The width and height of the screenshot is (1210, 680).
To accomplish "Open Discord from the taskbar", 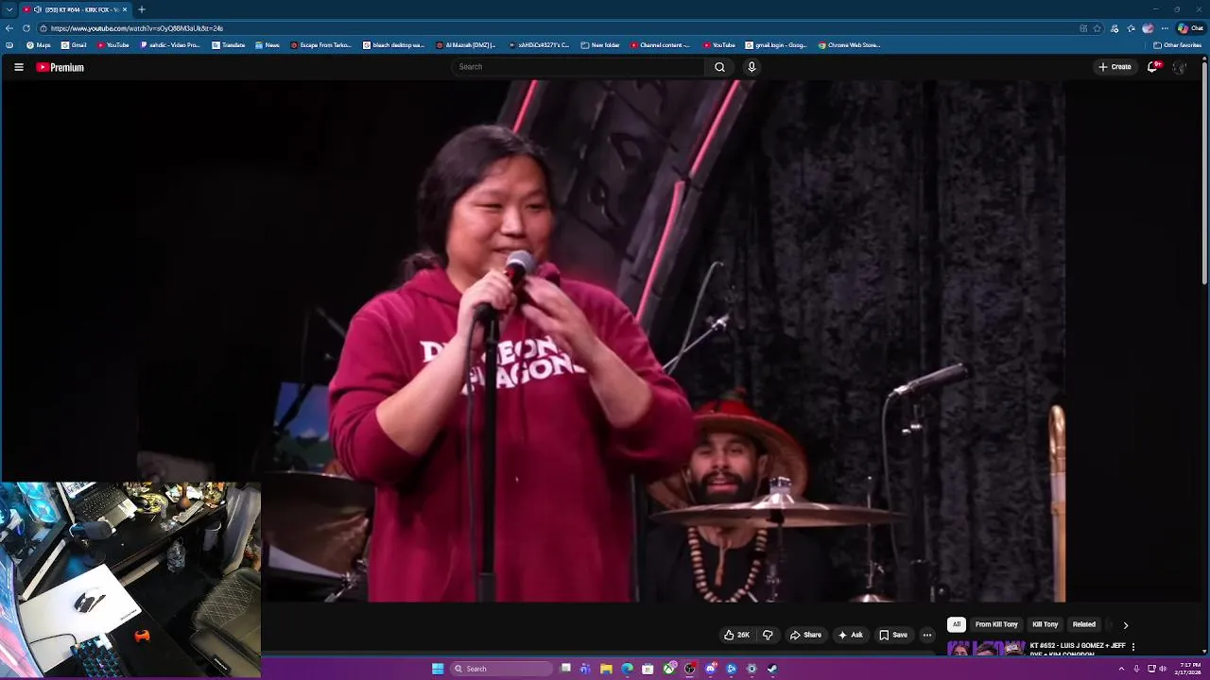I will coord(711,669).
